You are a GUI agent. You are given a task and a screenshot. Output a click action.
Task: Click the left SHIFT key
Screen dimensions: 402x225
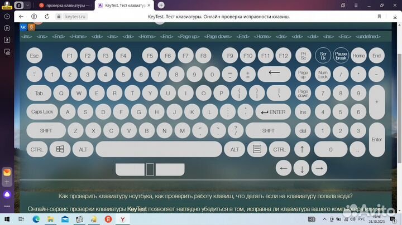pyautogui.click(x=46, y=131)
